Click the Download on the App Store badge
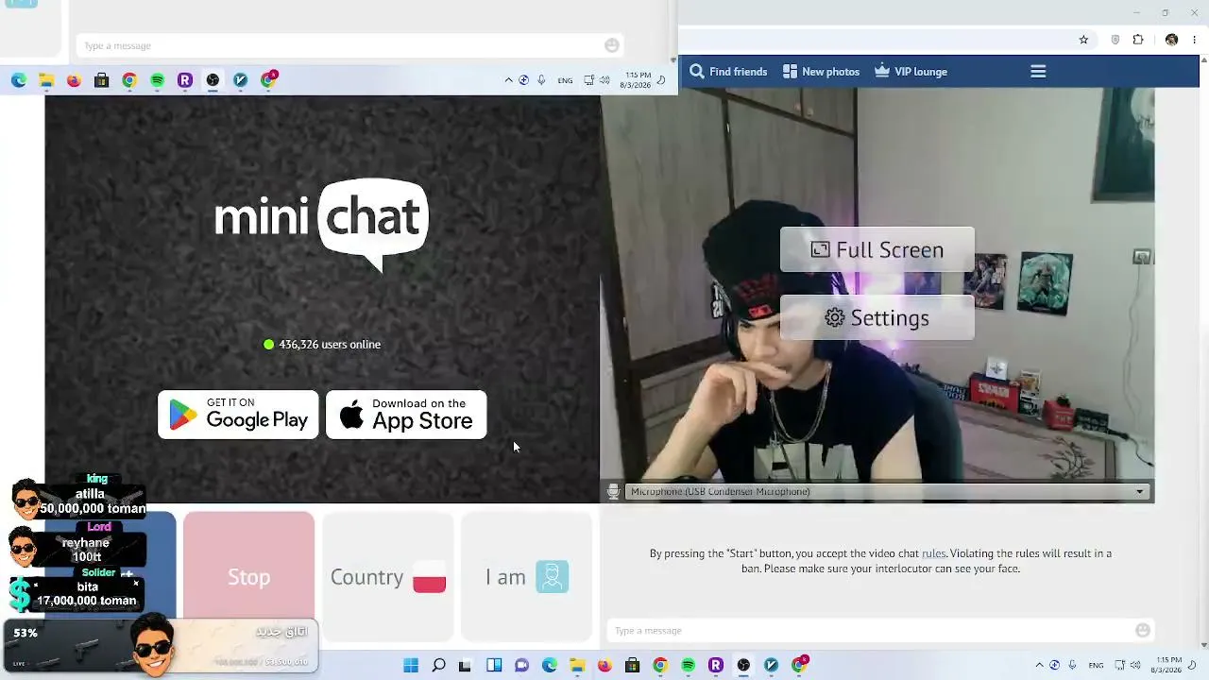This screenshot has height=680, width=1209. pyautogui.click(x=406, y=415)
